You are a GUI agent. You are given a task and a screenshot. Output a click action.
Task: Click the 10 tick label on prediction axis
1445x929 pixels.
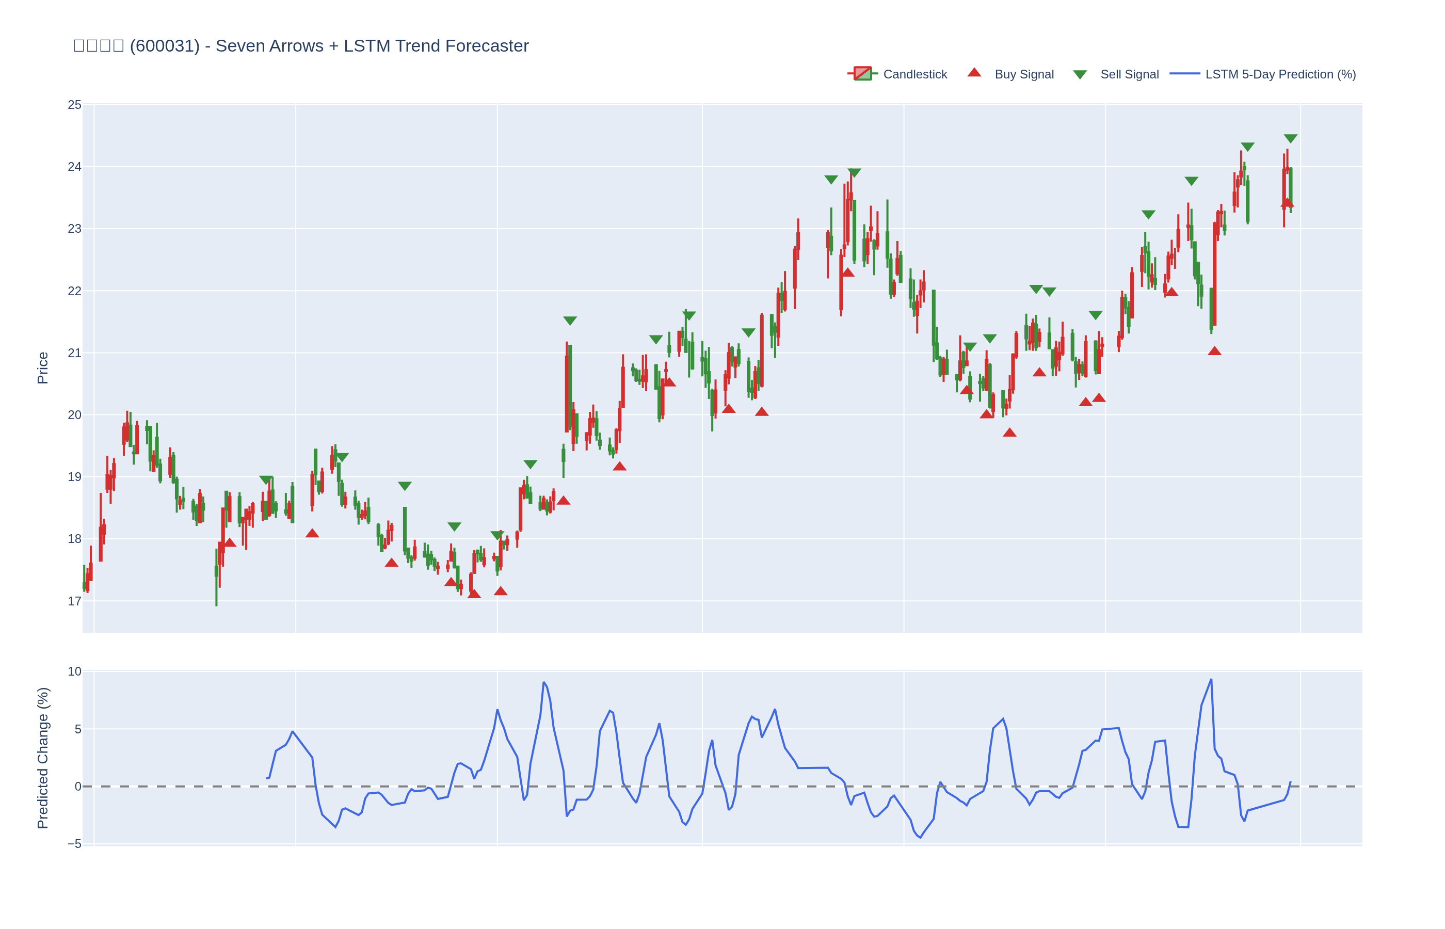point(74,671)
